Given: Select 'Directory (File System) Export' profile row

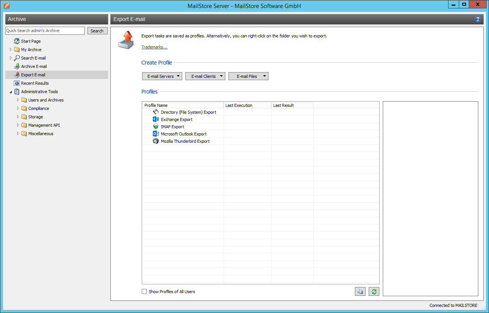Looking at the screenshot, I should 261,112.
